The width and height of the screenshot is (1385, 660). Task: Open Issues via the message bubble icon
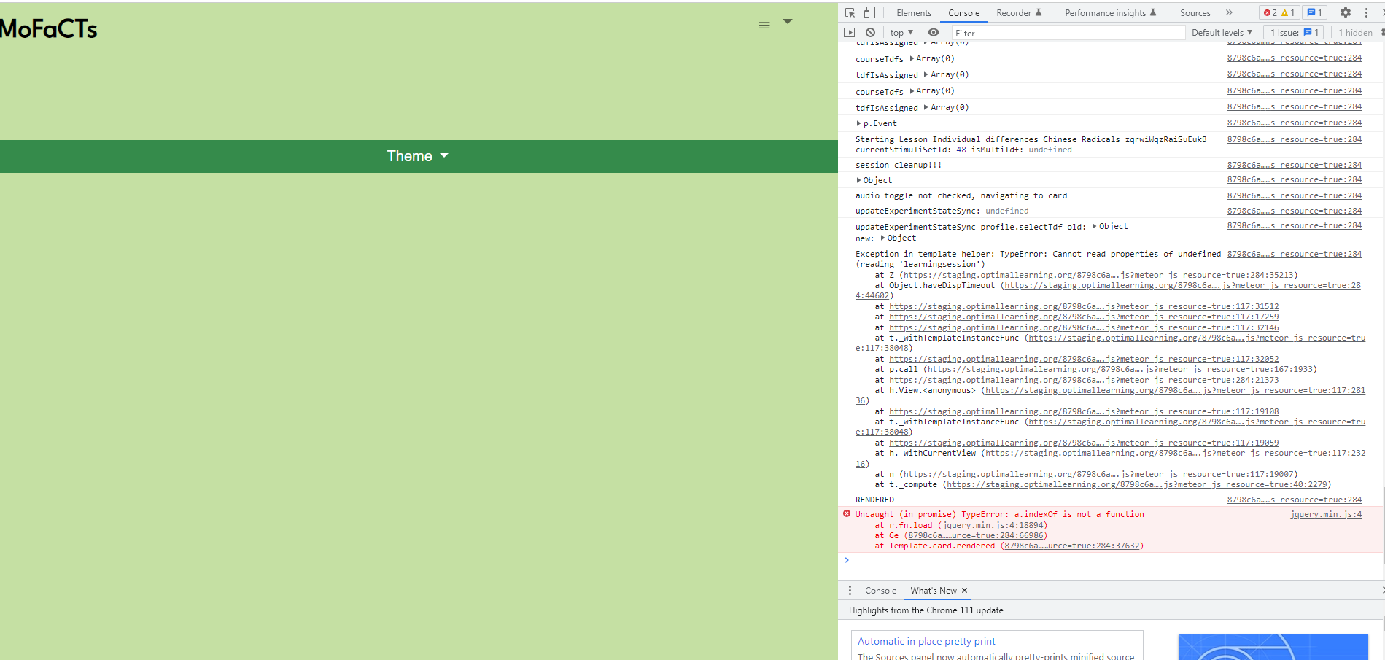coord(1311,12)
